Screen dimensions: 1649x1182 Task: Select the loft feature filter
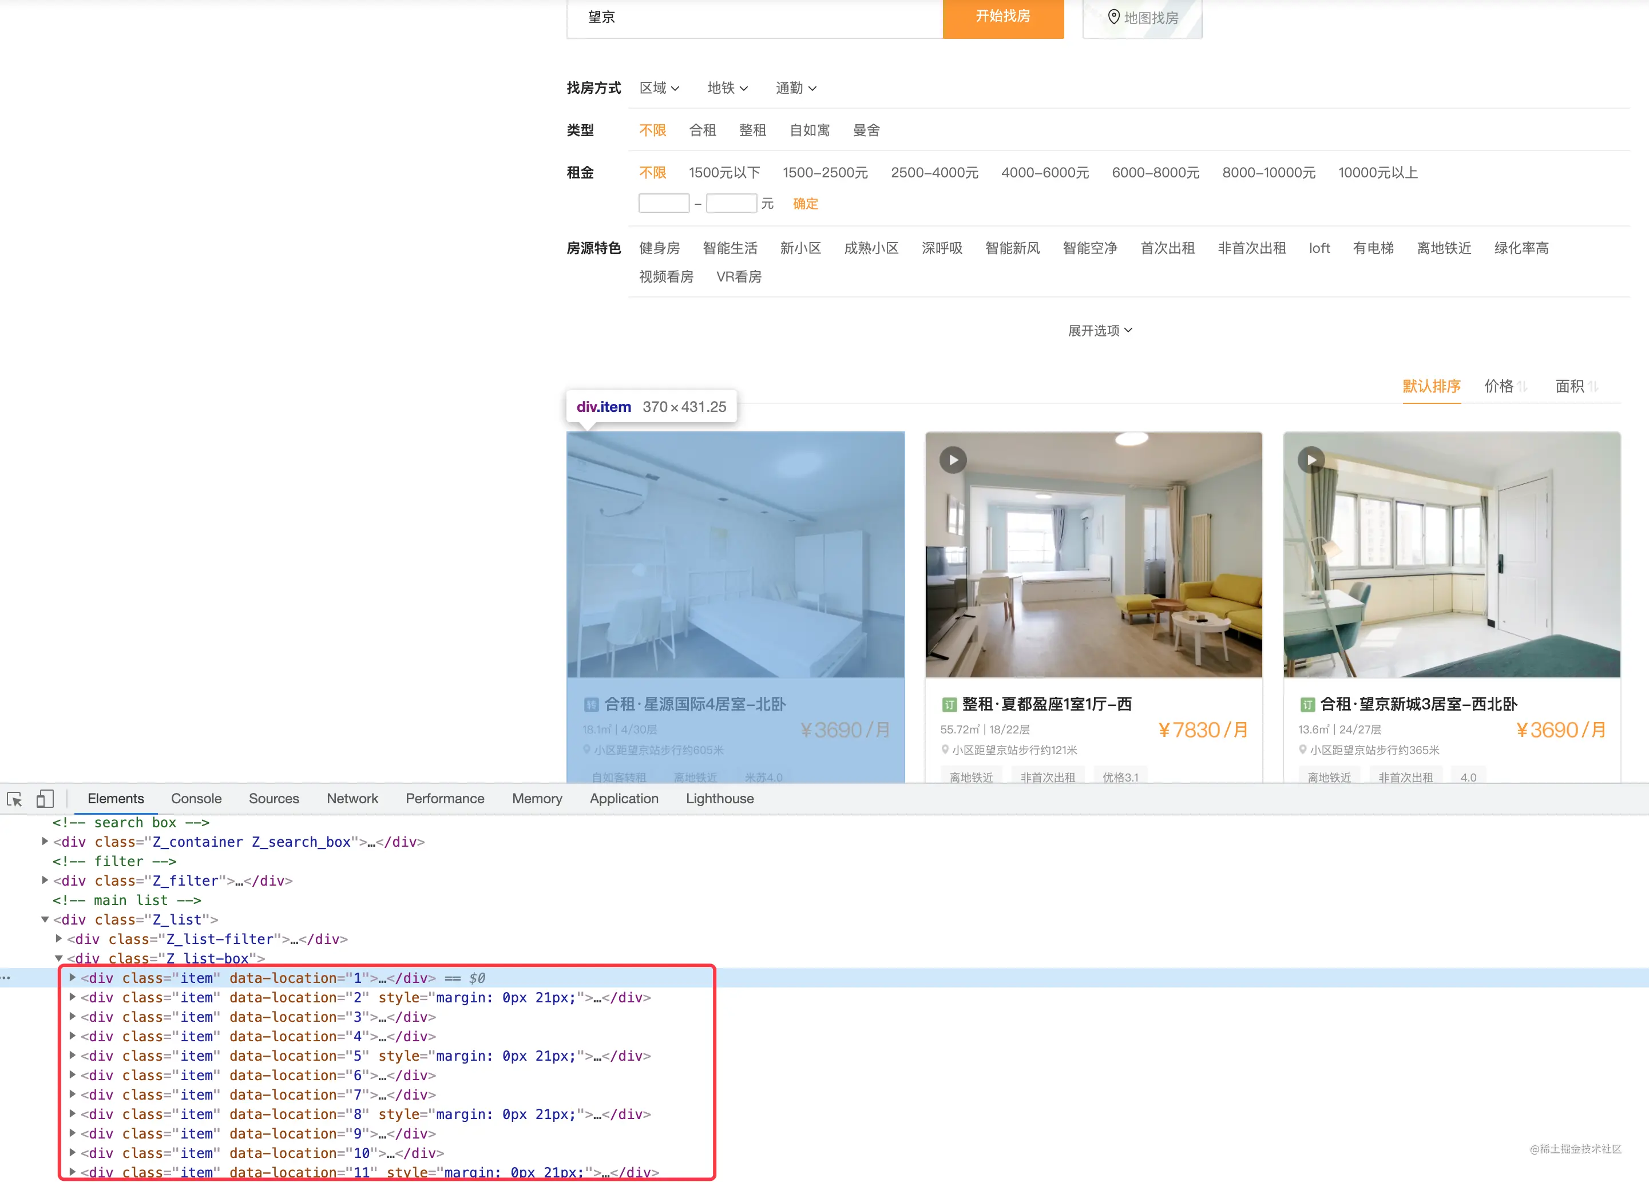1319,248
